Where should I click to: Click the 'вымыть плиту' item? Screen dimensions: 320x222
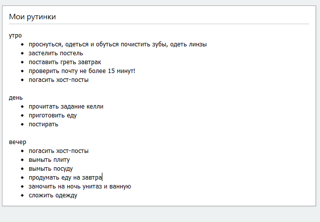coord(49,160)
